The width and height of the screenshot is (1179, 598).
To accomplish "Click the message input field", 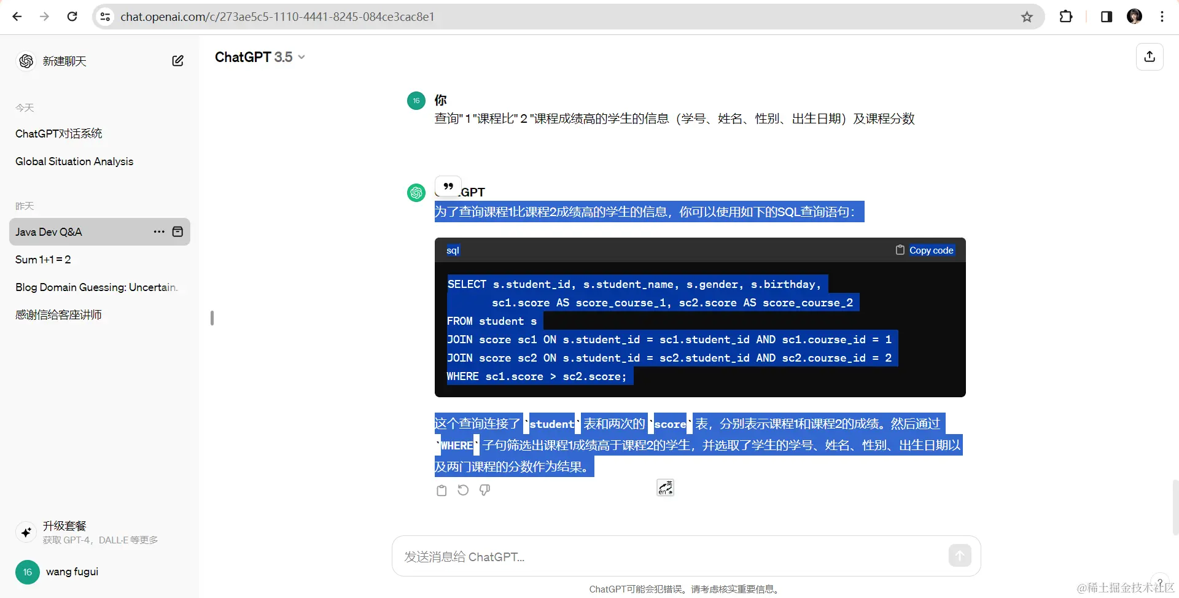I will click(x=672, y=556).
